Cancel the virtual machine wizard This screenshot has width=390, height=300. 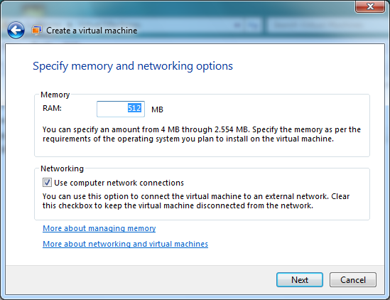pos(353,280)
